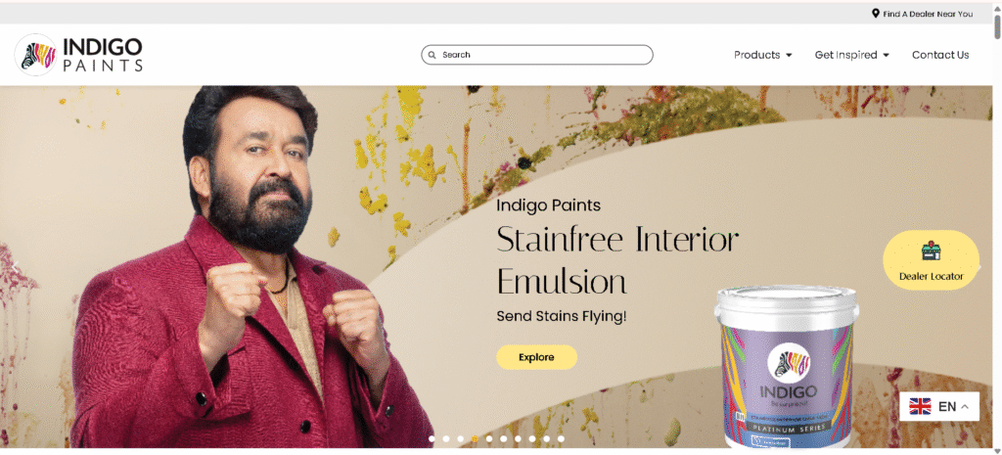The height and width of the screenshot is (455, 1002).
Task: Click the magnifier icon in search bar
Action: coord(432,55)
